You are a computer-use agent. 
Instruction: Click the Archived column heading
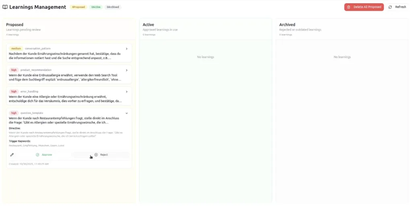click(287, 24)
